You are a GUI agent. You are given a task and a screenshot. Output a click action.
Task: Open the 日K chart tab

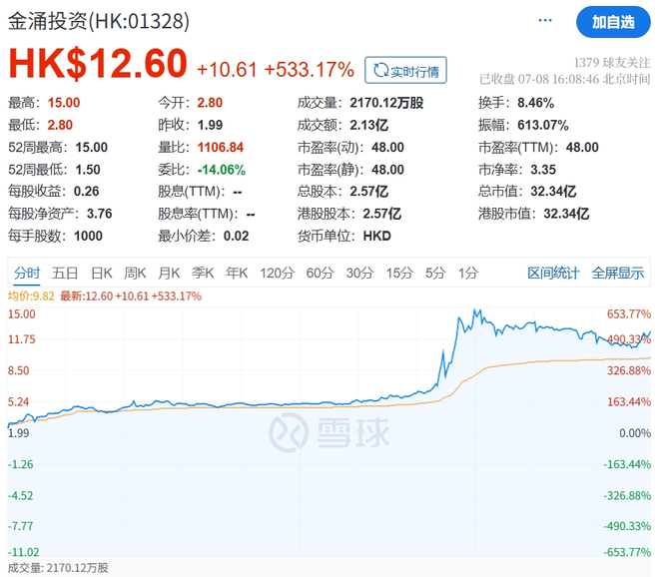pyautogui.click(x=101, y=274)
